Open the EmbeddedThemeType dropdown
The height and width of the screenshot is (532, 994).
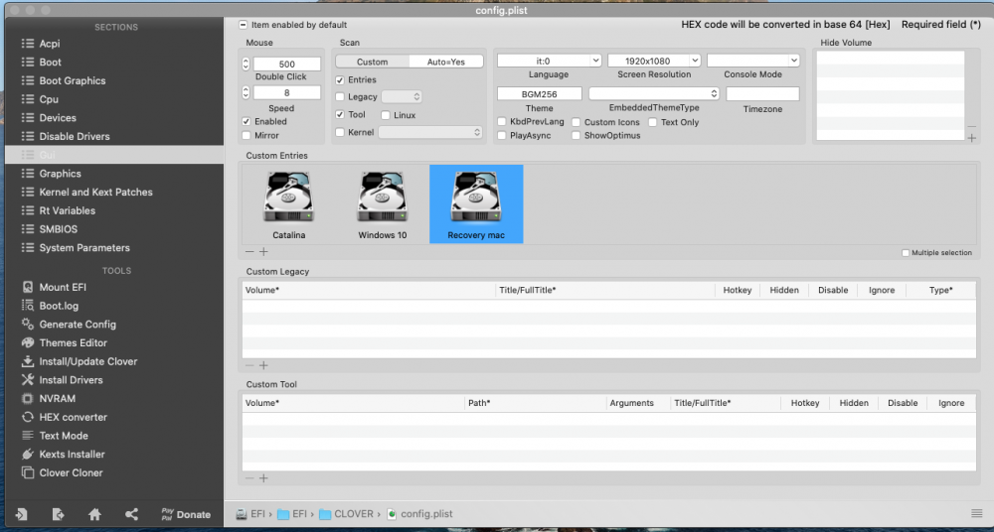click(654, 93)
